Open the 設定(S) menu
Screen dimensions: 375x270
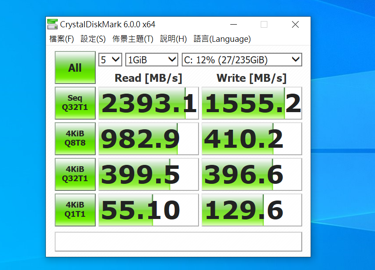click(93, 39)
